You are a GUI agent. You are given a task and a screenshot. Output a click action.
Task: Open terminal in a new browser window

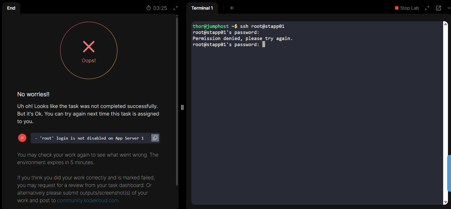point(438,8)
